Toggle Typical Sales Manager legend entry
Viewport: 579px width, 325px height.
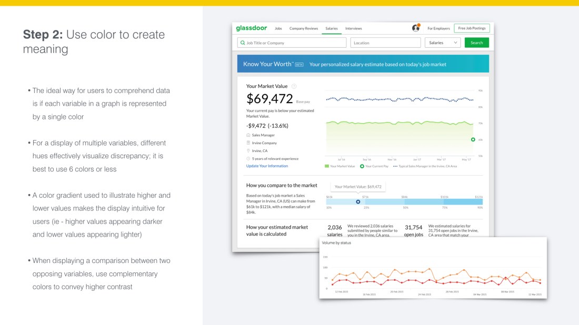425,166
